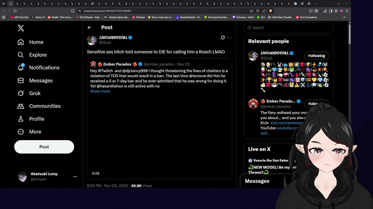Open Notifications with 4 unread badge
The width and height of the screenshot is (373, 209).
pos(38,68)
